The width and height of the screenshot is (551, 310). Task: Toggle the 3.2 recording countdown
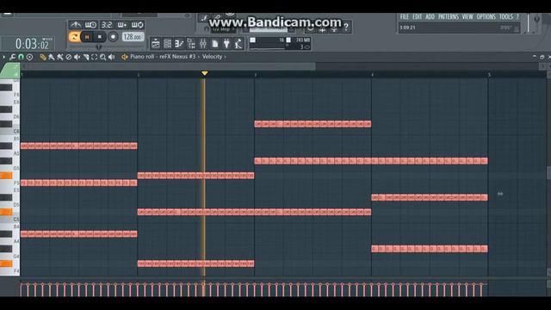click(x=107, y=25)
